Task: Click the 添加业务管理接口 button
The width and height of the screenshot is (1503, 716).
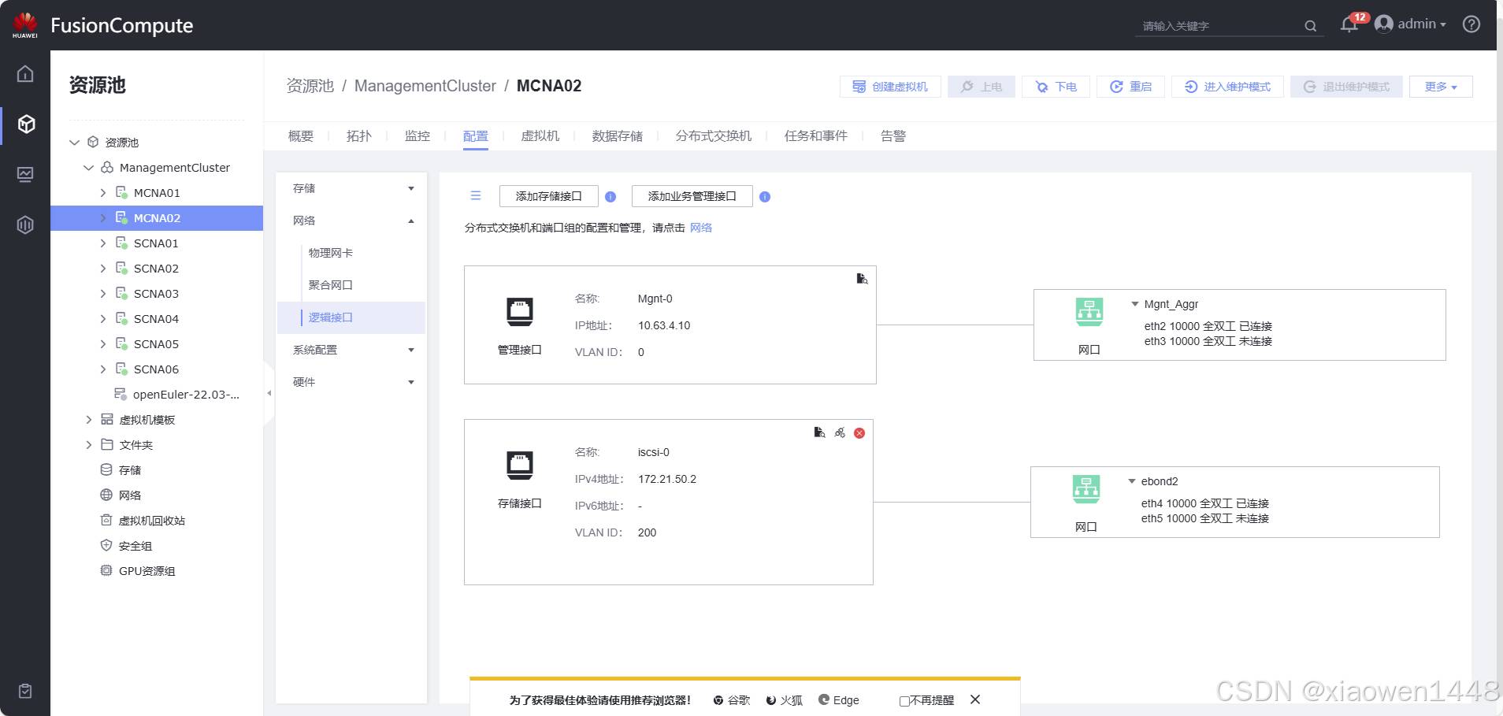Action: 692,196
